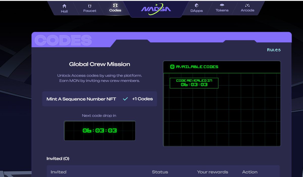Click the Available Codes square icon
Screen dimensions: 303x177
click(172, 67)
